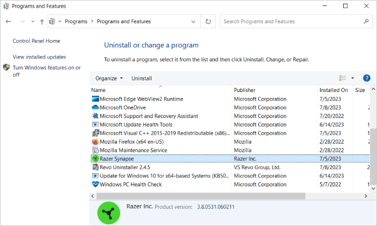This screenshot has height=226, width=377.
Task: Click the Programs and Features breadcrumb
Action: coord(124,21)
